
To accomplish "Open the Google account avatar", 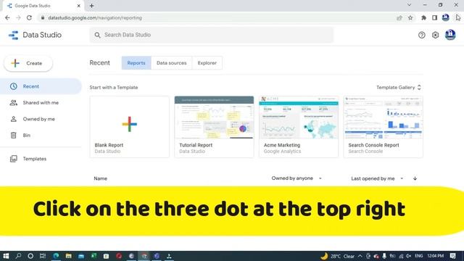I will point(450,35).
